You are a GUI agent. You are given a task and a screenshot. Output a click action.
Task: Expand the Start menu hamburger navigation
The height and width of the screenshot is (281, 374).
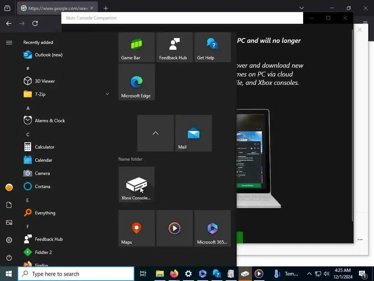9,42
